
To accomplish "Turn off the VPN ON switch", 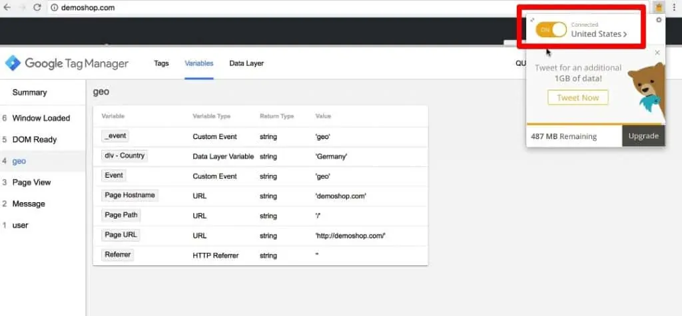I will click(551, 30).
